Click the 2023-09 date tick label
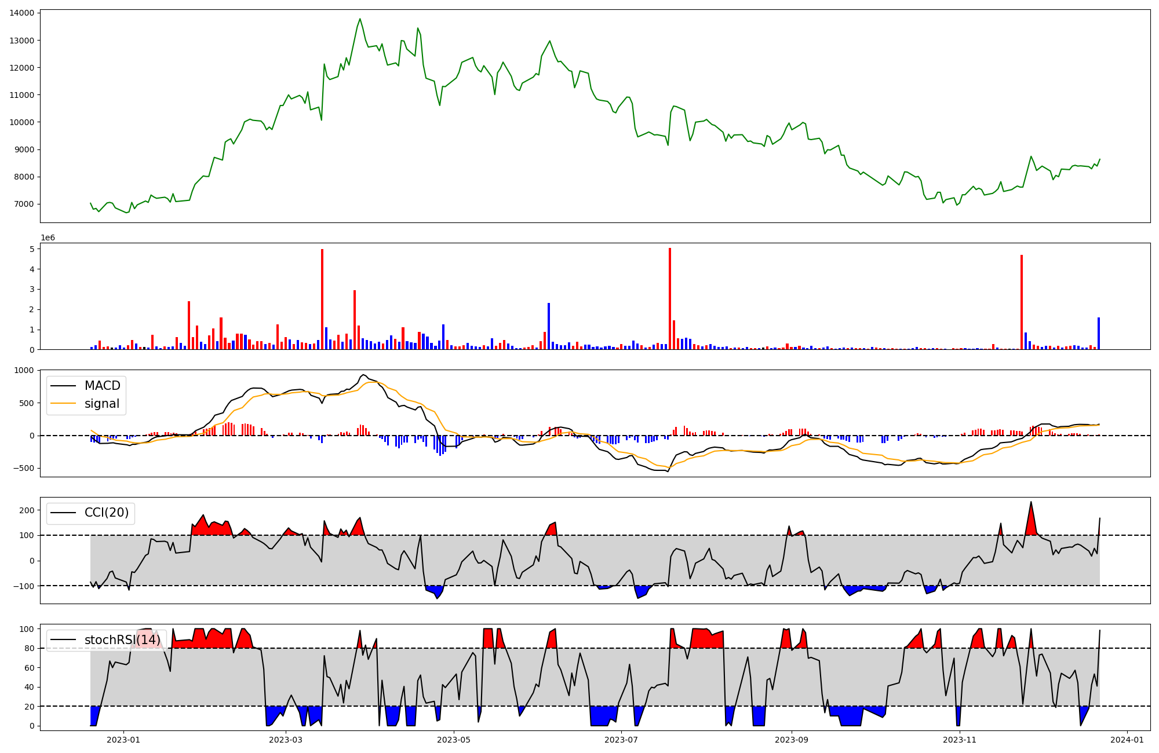1159x753 pixels. (792, 740)
